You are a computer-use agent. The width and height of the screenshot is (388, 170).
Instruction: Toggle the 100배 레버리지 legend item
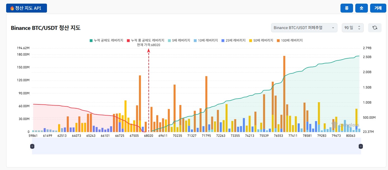coord(289,40)
